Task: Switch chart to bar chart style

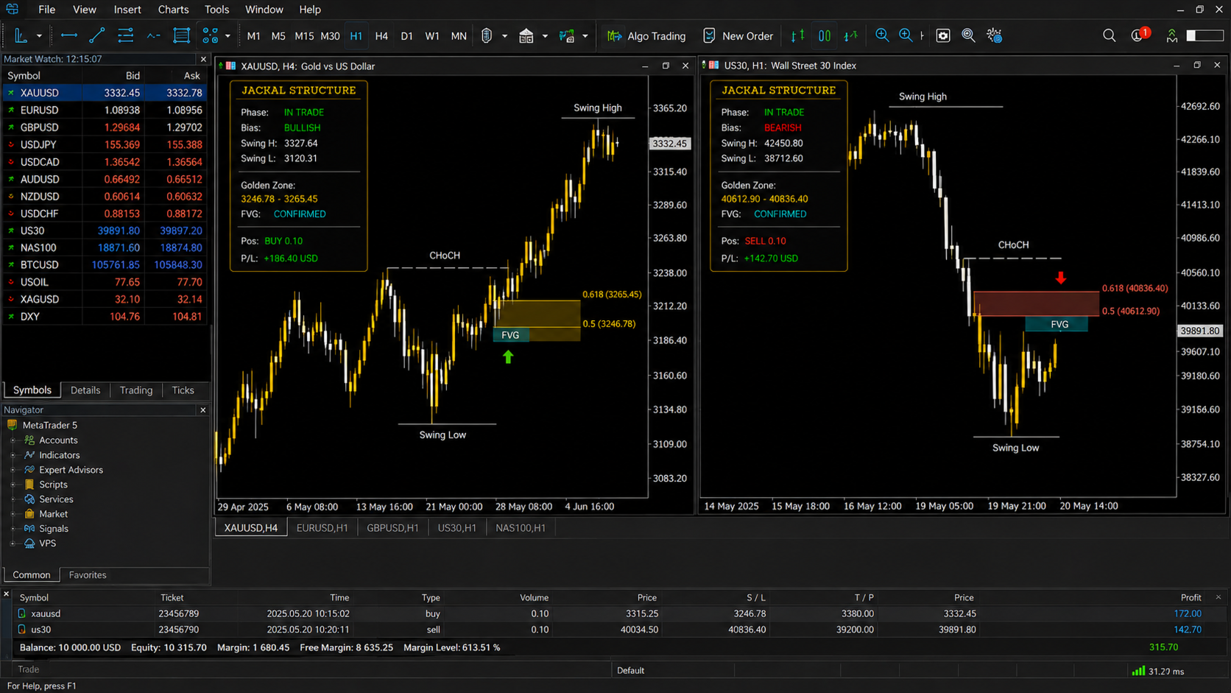Action: click(797, 35)
